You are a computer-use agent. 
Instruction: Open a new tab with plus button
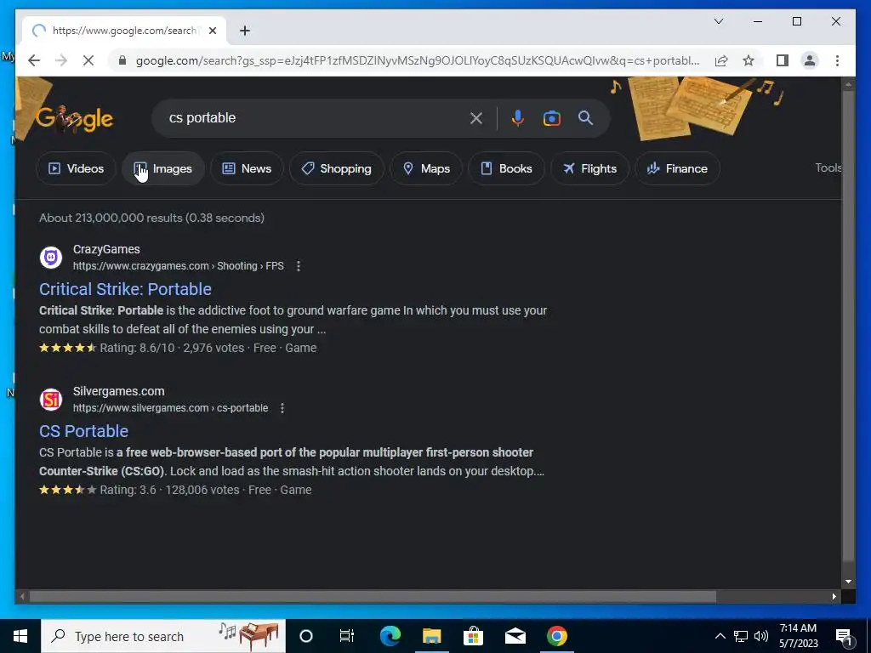[x=244, y=31]
